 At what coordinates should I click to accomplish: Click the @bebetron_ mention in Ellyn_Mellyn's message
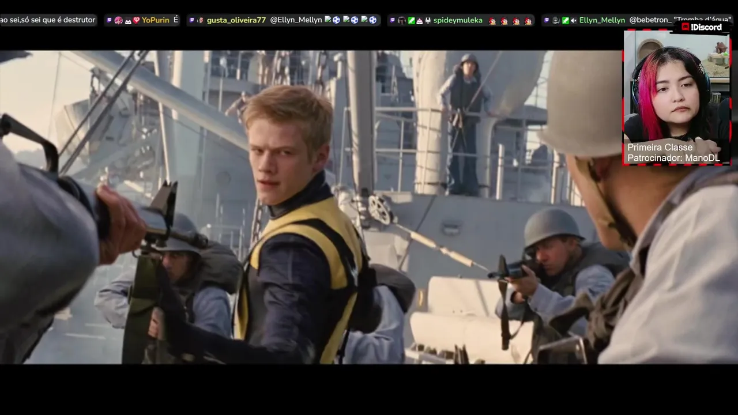click(650, 20)
